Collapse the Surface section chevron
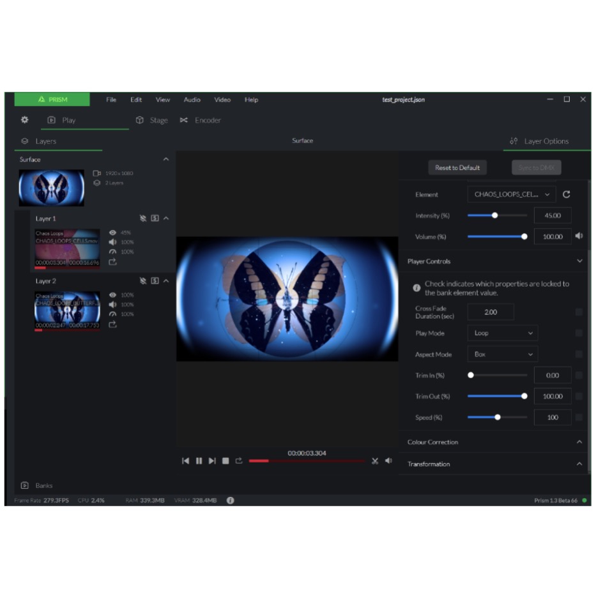603x603 pixels. pos(166,159)
